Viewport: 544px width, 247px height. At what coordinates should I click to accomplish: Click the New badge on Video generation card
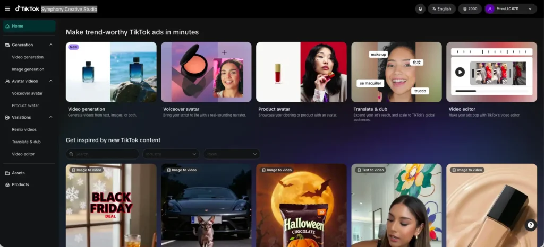pos(73,47)
